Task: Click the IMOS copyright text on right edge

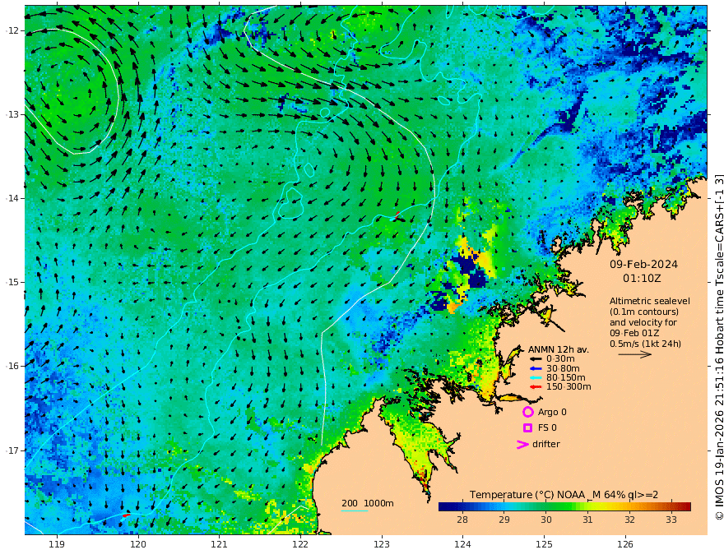Action: coord(719,347)
